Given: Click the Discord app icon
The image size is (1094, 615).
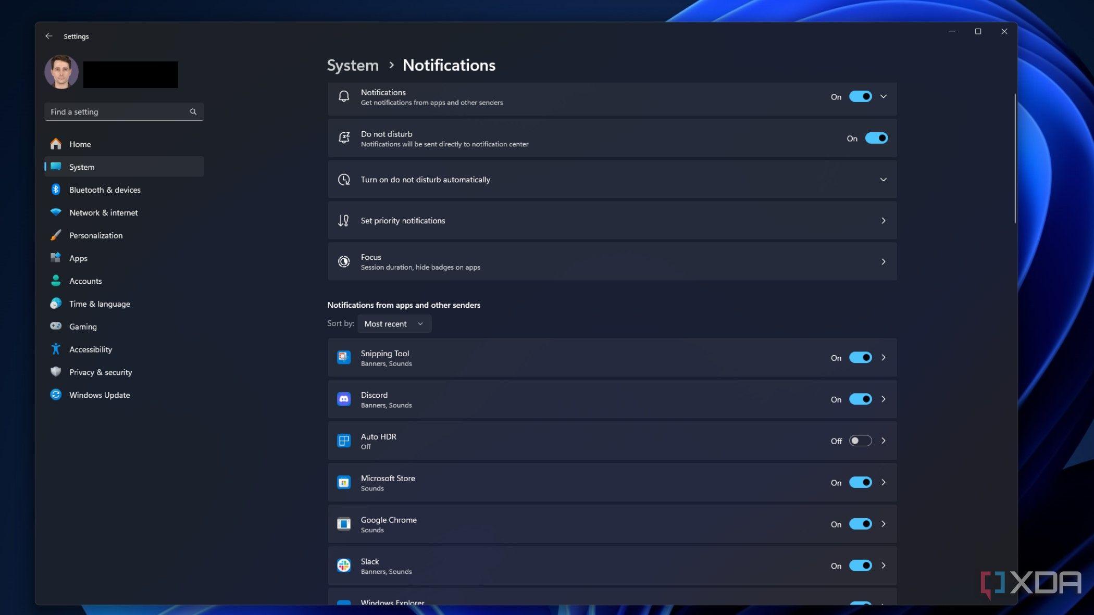Looking at the screenshot, I should pyautogui.click(x=343, y=399).
